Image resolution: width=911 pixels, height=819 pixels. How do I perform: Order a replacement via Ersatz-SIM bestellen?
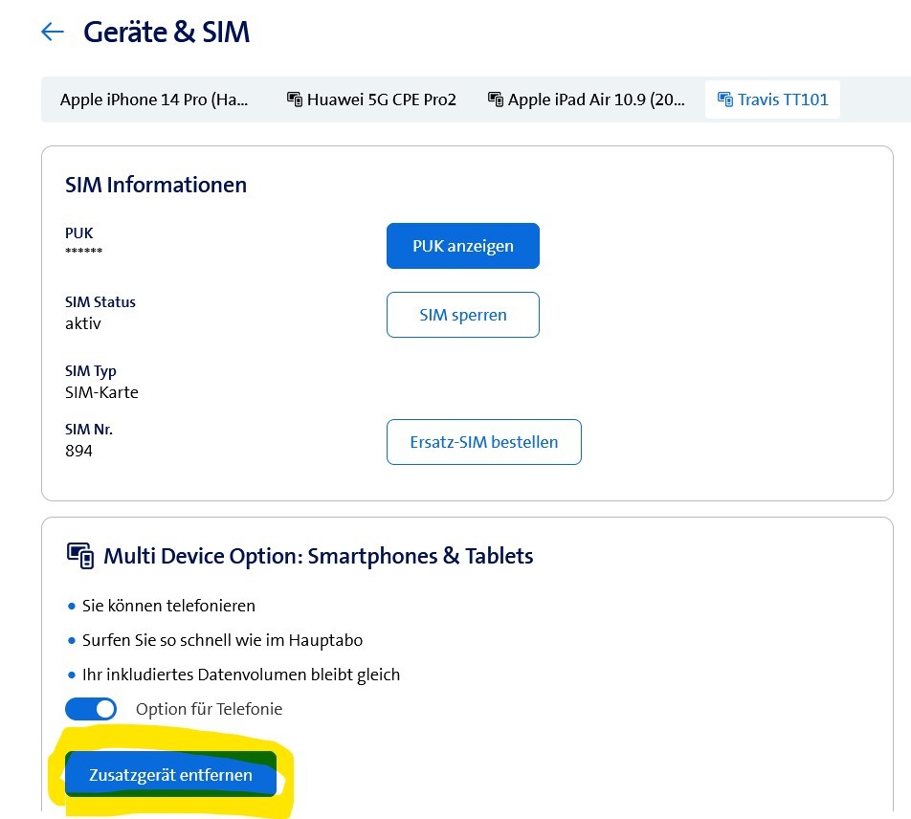click(483, 442)
